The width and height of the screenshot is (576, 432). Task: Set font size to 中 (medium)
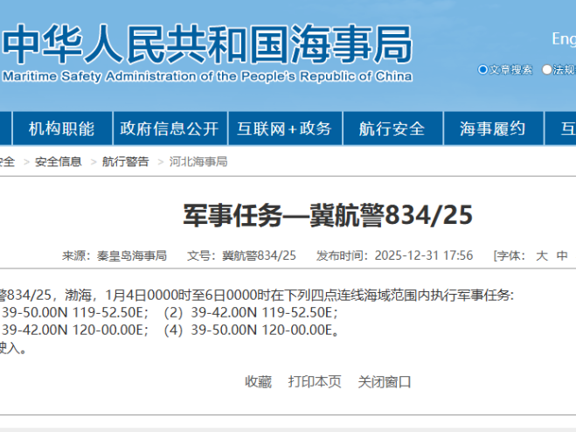[562, 255]
